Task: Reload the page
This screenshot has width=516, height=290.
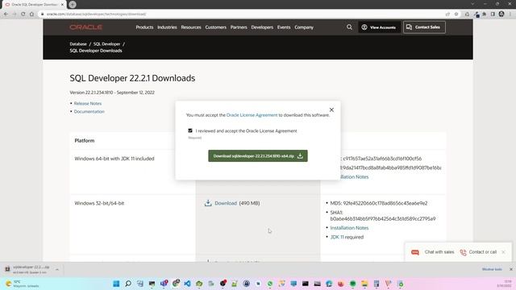Action: click(23, 14)
